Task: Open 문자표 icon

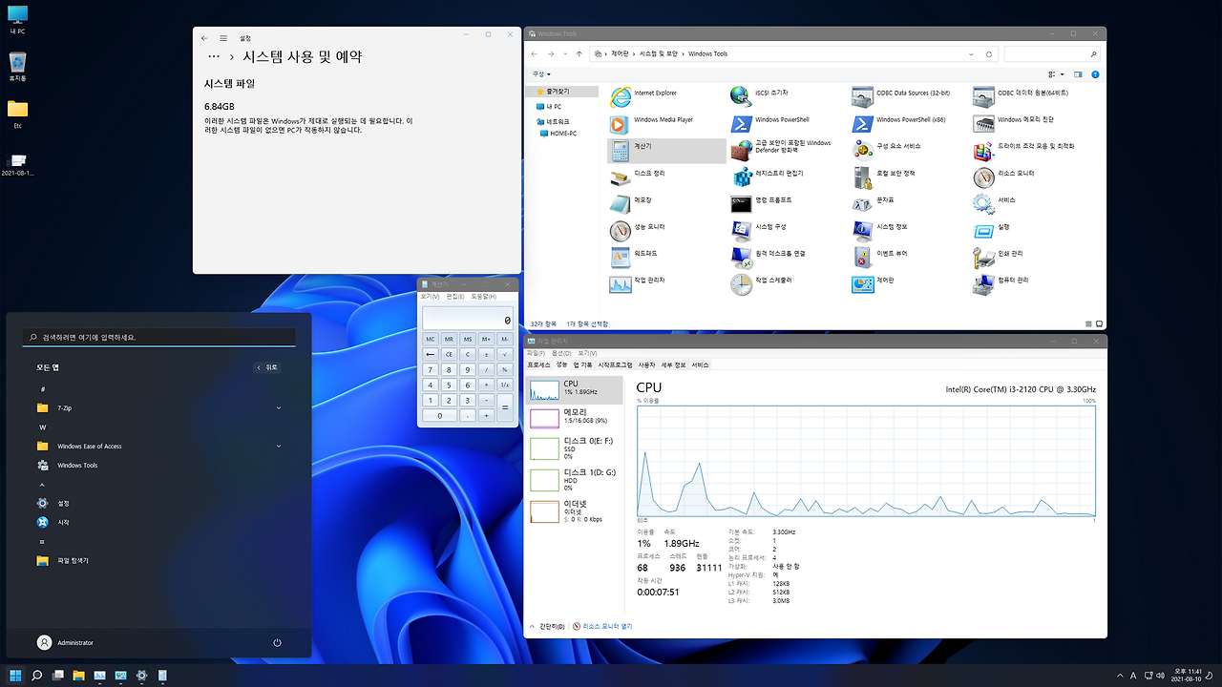Action: point(862,203)
